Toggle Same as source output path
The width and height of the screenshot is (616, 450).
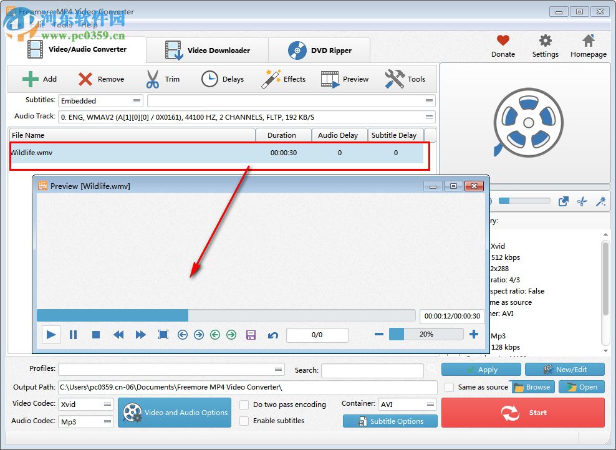(450, 387)
